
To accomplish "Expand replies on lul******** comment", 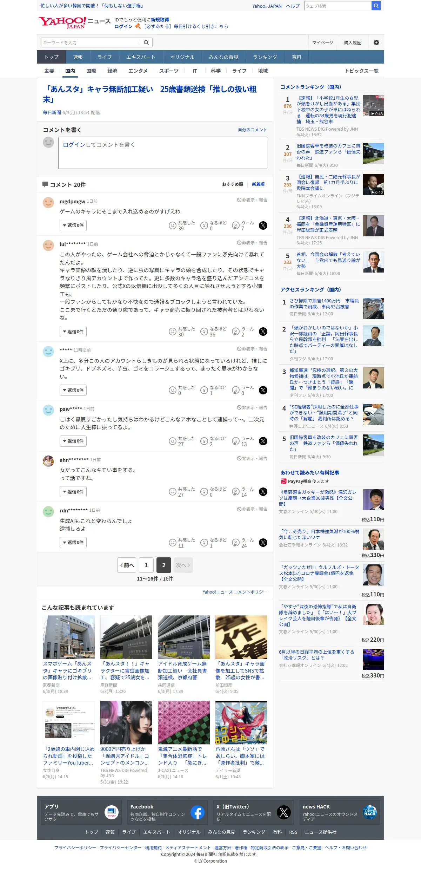I will click(73, 332).
